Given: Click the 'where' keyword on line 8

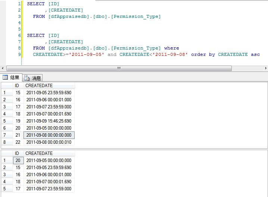Looking at the screenshot, I should pyautogui.click(x=172, y=48).
